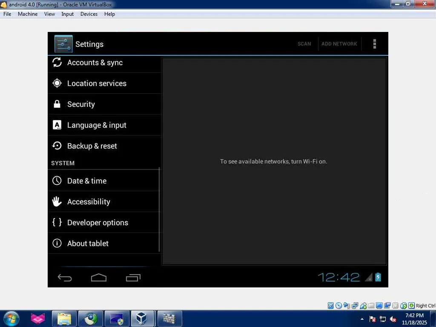436x327 pixels.
Task: Click the green globe app on taskbar
Action: (x=91, y=318)
